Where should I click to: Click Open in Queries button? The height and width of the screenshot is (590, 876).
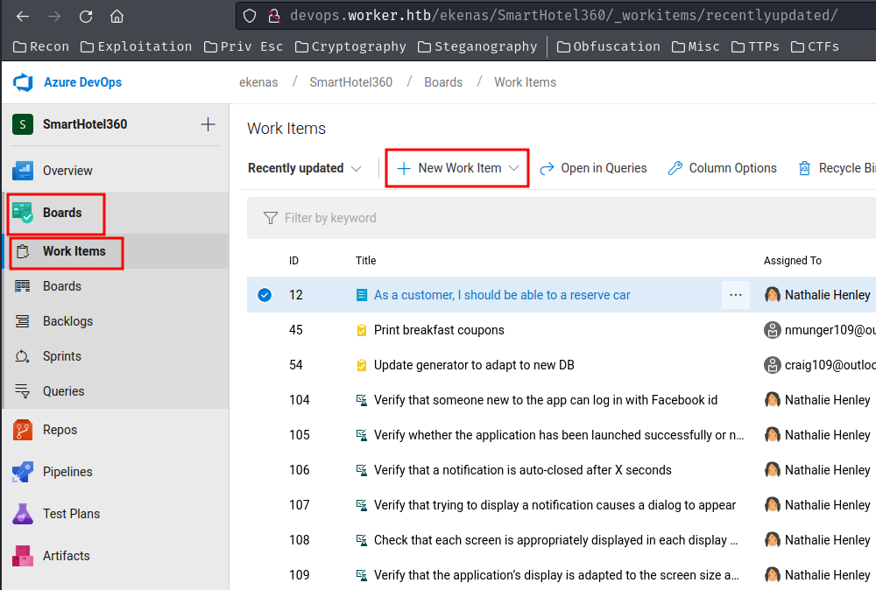pyautogui.click(x=593, y=168)
